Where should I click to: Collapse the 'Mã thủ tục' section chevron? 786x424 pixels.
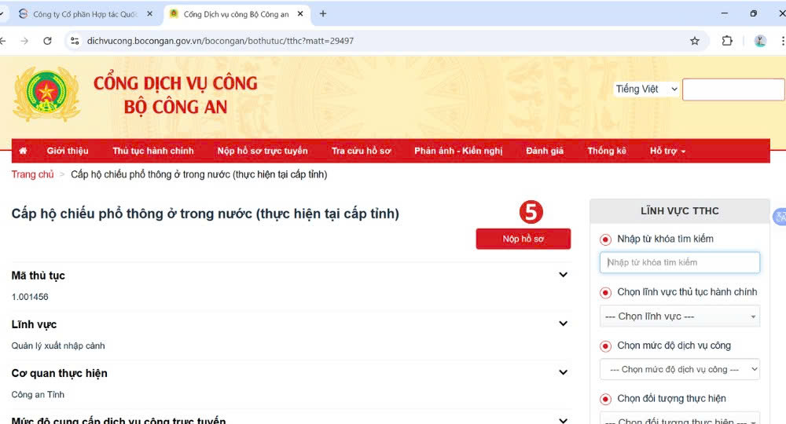click(563, 275)
